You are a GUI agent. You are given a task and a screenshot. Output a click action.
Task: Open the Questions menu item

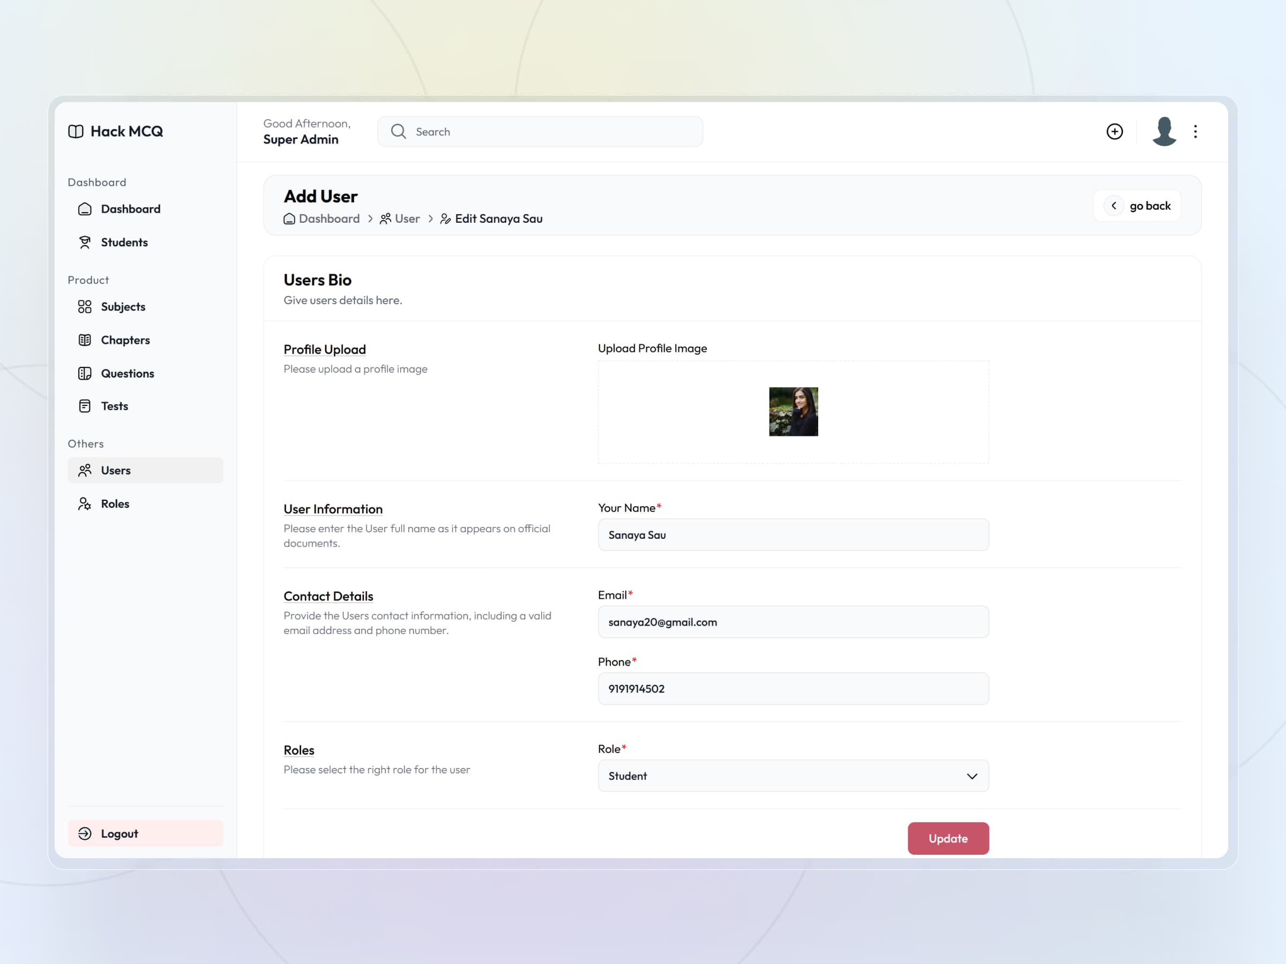click(128, 374)
